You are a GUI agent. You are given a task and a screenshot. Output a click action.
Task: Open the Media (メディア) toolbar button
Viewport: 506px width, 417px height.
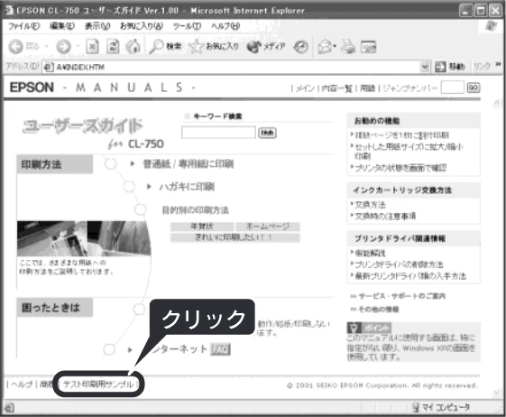[266, 47]
